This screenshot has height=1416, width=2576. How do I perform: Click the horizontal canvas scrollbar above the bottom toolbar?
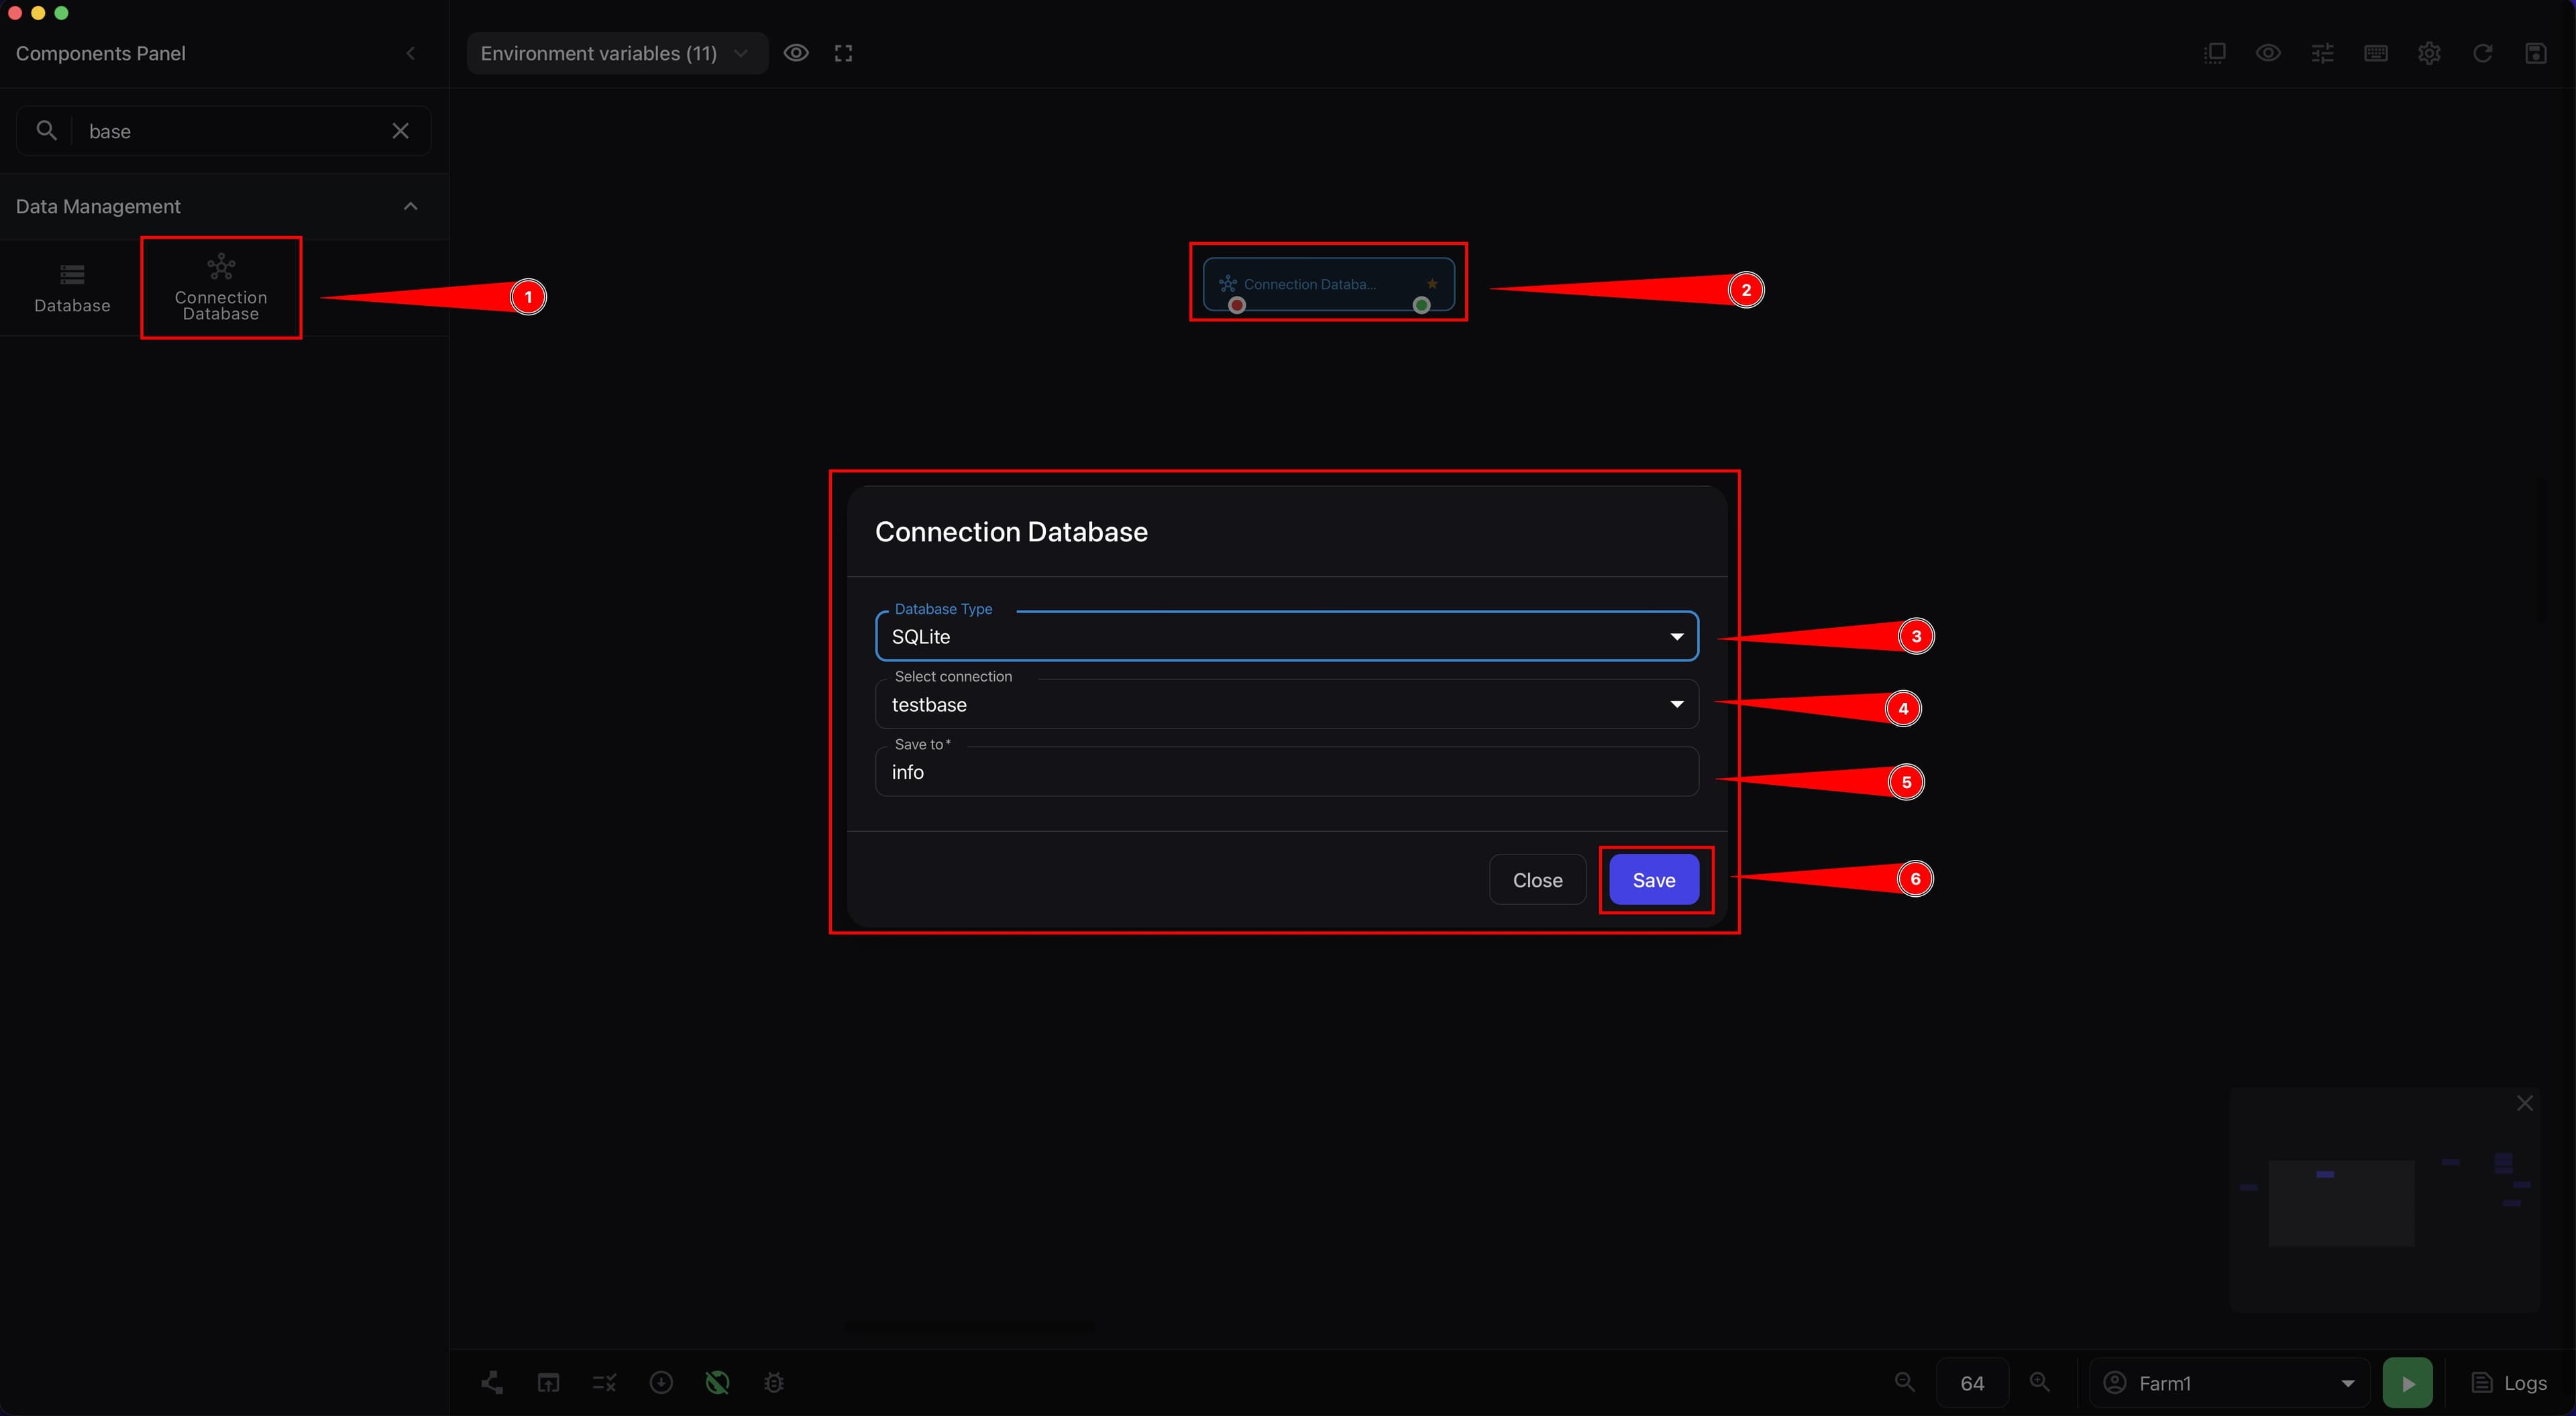(970, 1328)
